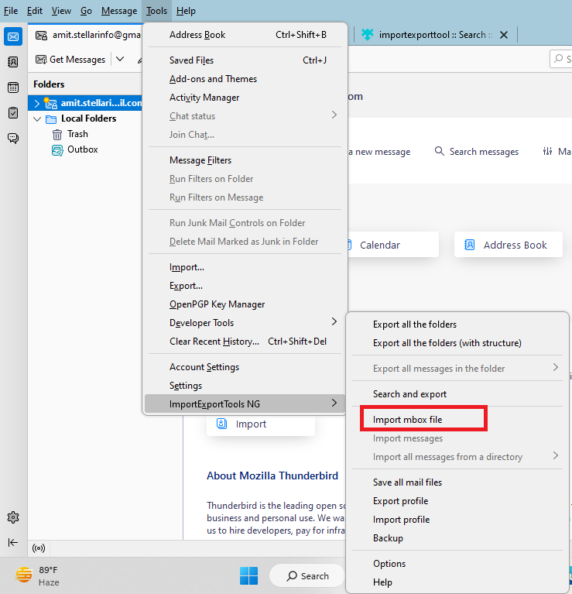This screenshot has height=594, width=572.
Task: Close the importexporttool search tab
Action: [x=504, y=35]
